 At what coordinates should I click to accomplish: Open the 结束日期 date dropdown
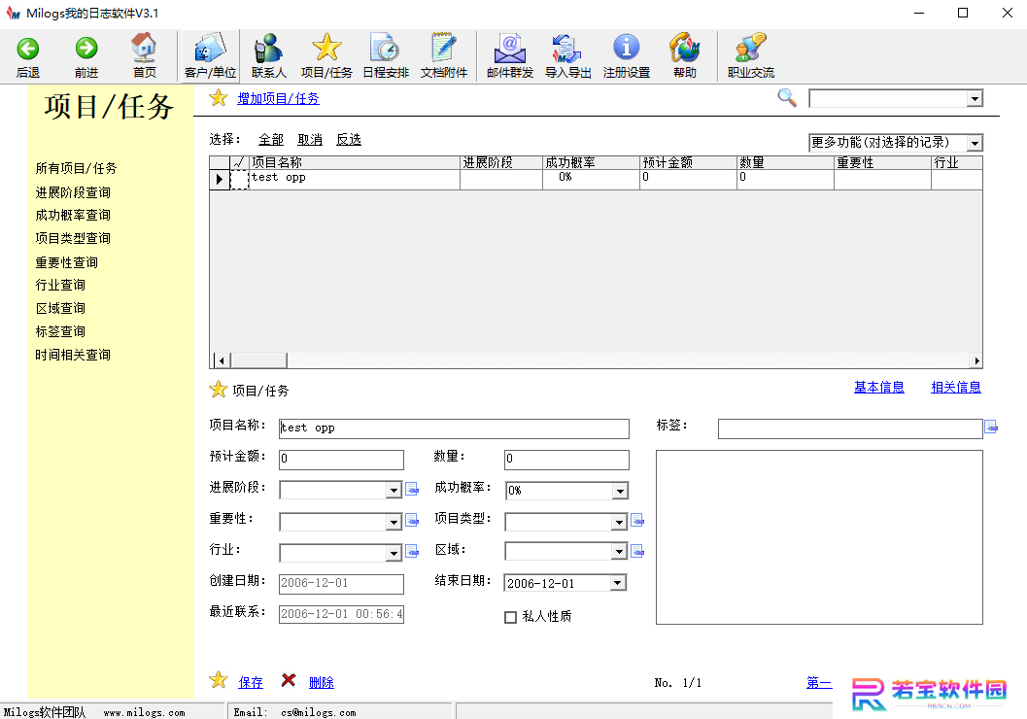point(618,583)
